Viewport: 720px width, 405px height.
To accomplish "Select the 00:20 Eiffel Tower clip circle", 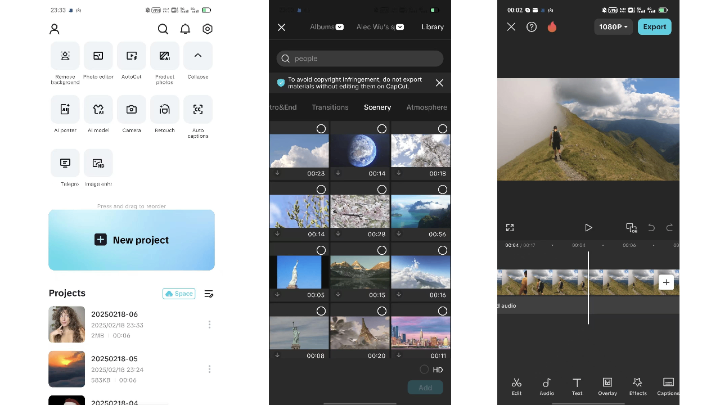I will tap(382, 311).
